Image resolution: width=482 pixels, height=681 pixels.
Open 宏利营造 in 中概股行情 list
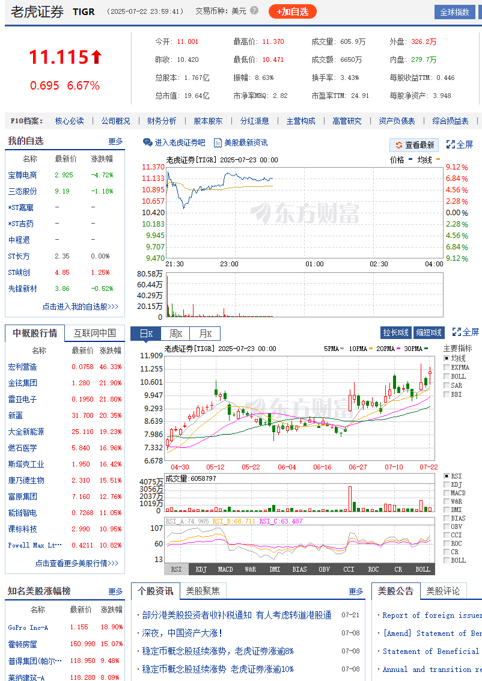click(x=23, y=367)
